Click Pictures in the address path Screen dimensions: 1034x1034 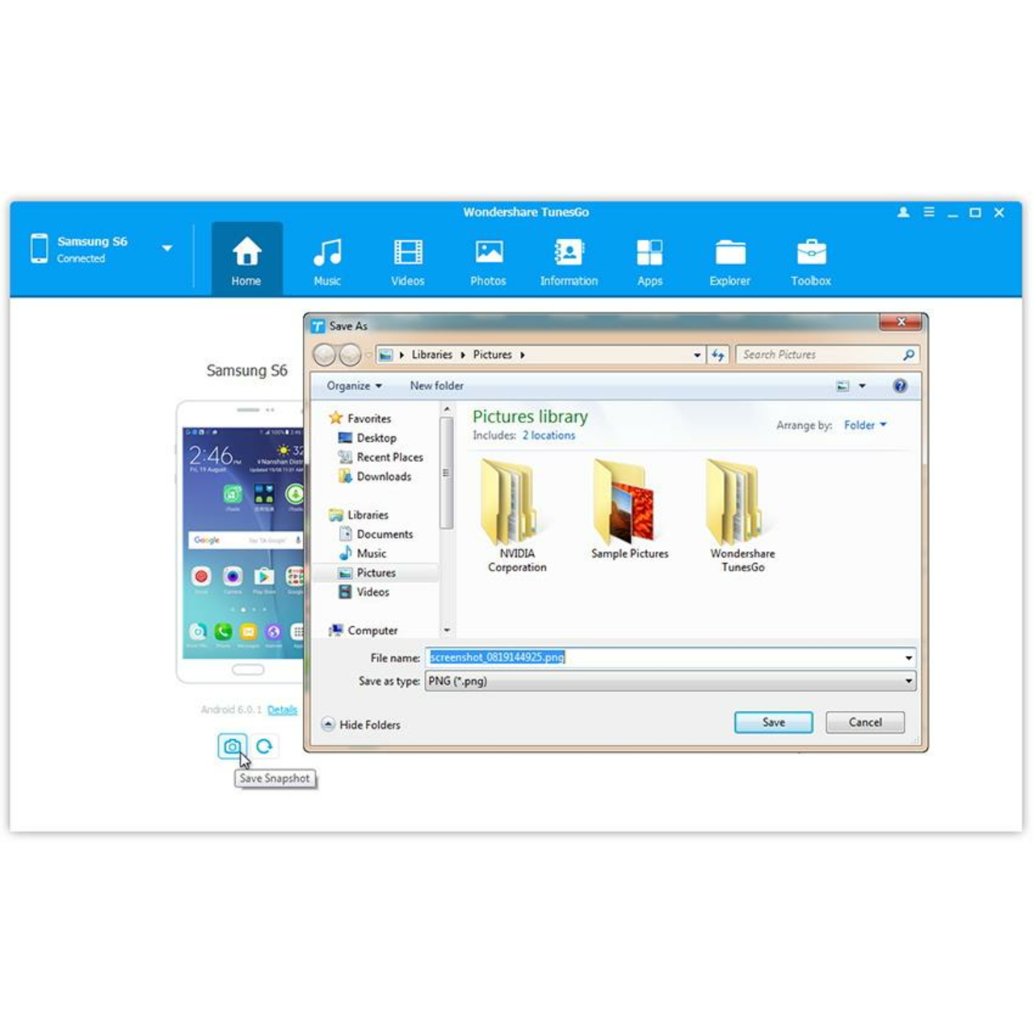click(x=493, y=355)
